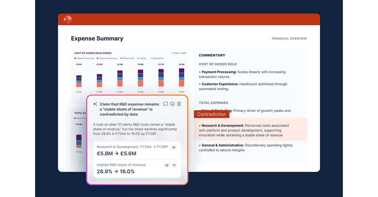
Task: Select the claim description mentioning slide 10
Action: tap(135, 129)
